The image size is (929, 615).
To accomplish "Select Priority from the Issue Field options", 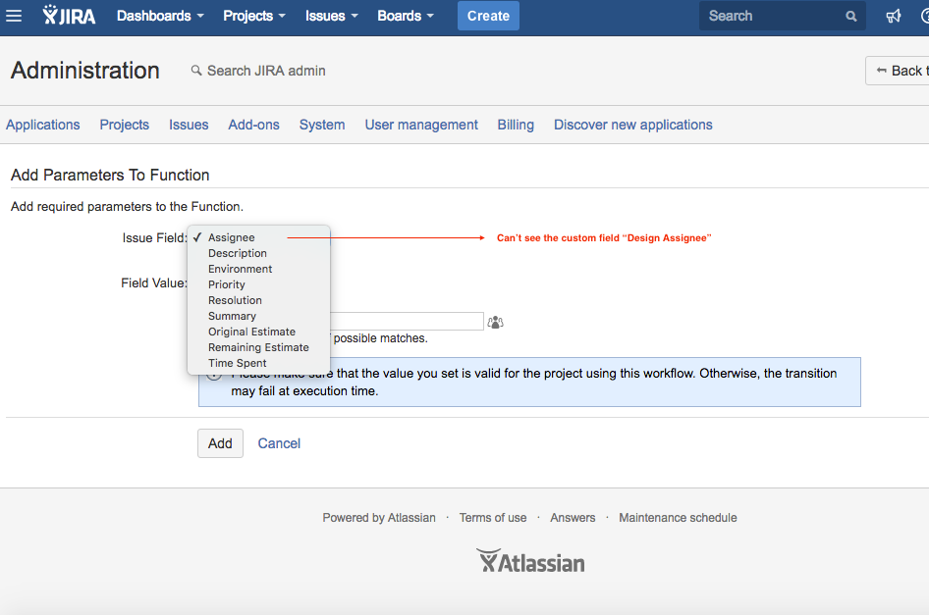I will (258, 284).
